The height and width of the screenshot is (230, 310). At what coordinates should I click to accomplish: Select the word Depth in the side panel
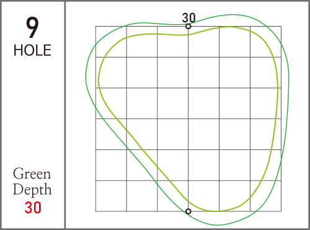pos(32,189)
